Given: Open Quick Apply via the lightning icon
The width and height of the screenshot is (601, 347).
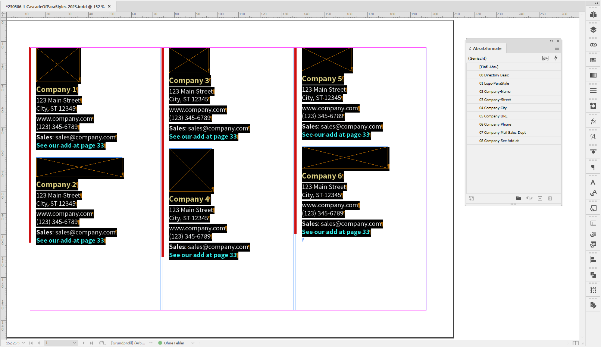Looking at the screenshot, I should tap(556, 58).
